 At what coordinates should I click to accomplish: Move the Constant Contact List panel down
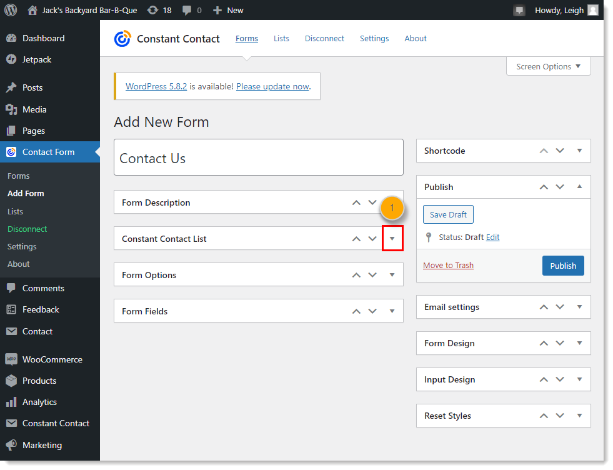pyautogui.click(x=372, y=239)
